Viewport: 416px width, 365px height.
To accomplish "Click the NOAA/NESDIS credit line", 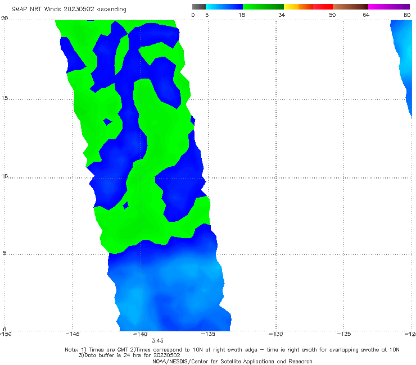I will [232, 362].
